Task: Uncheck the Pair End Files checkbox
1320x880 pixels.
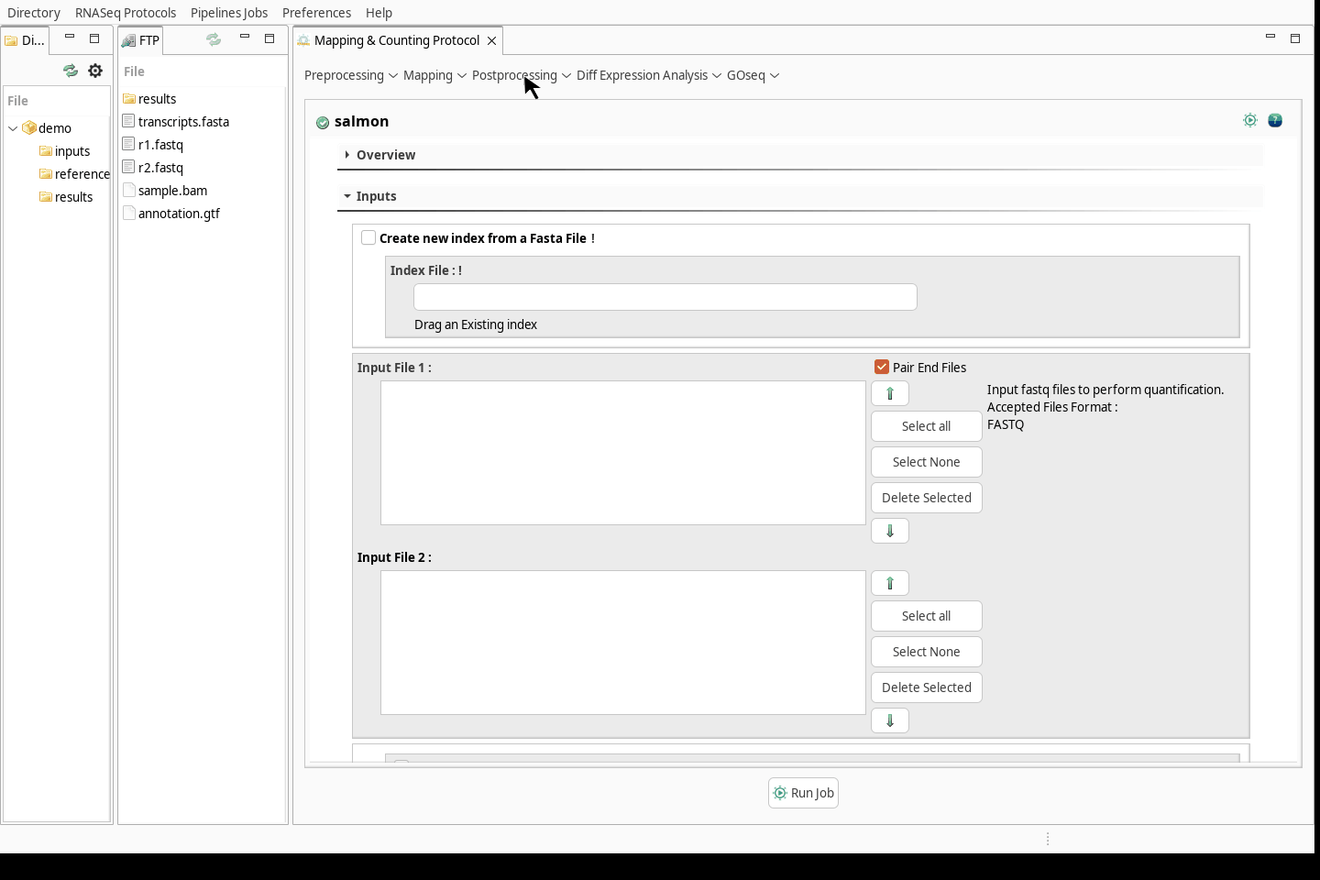Action: (882, 367)
